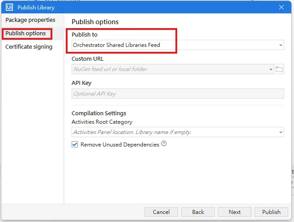294x222 pixels.
Task: Expand the Activities Root Category dropdown
Action: (281, 132)
